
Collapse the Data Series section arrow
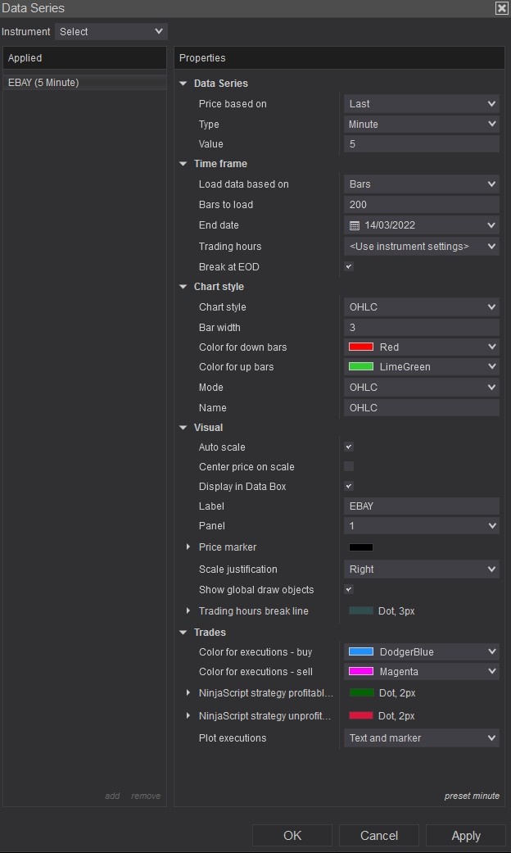click(183, 84)
